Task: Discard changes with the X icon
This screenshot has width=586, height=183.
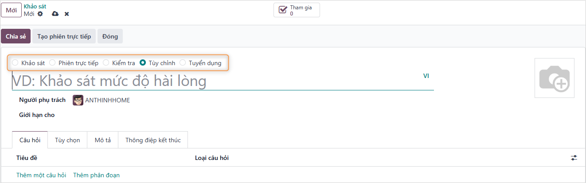Action: tap(67, 14)
